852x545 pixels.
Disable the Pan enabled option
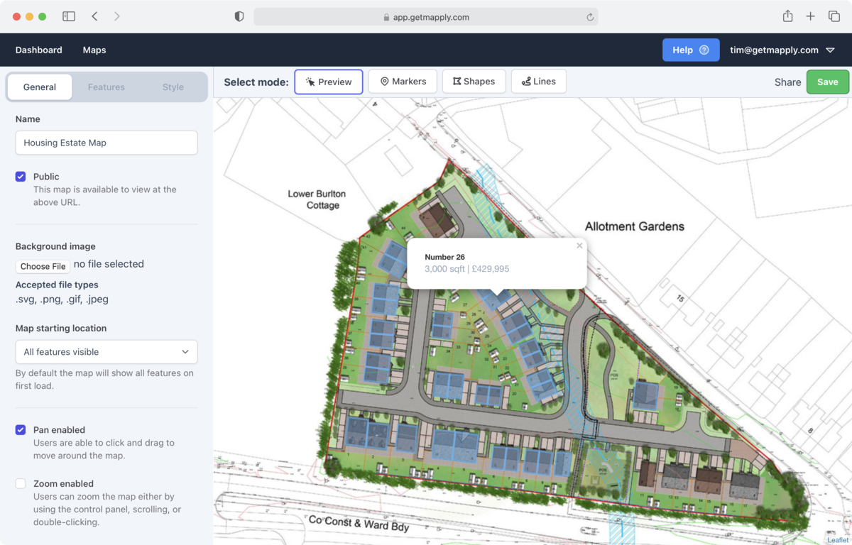(20, 429)
